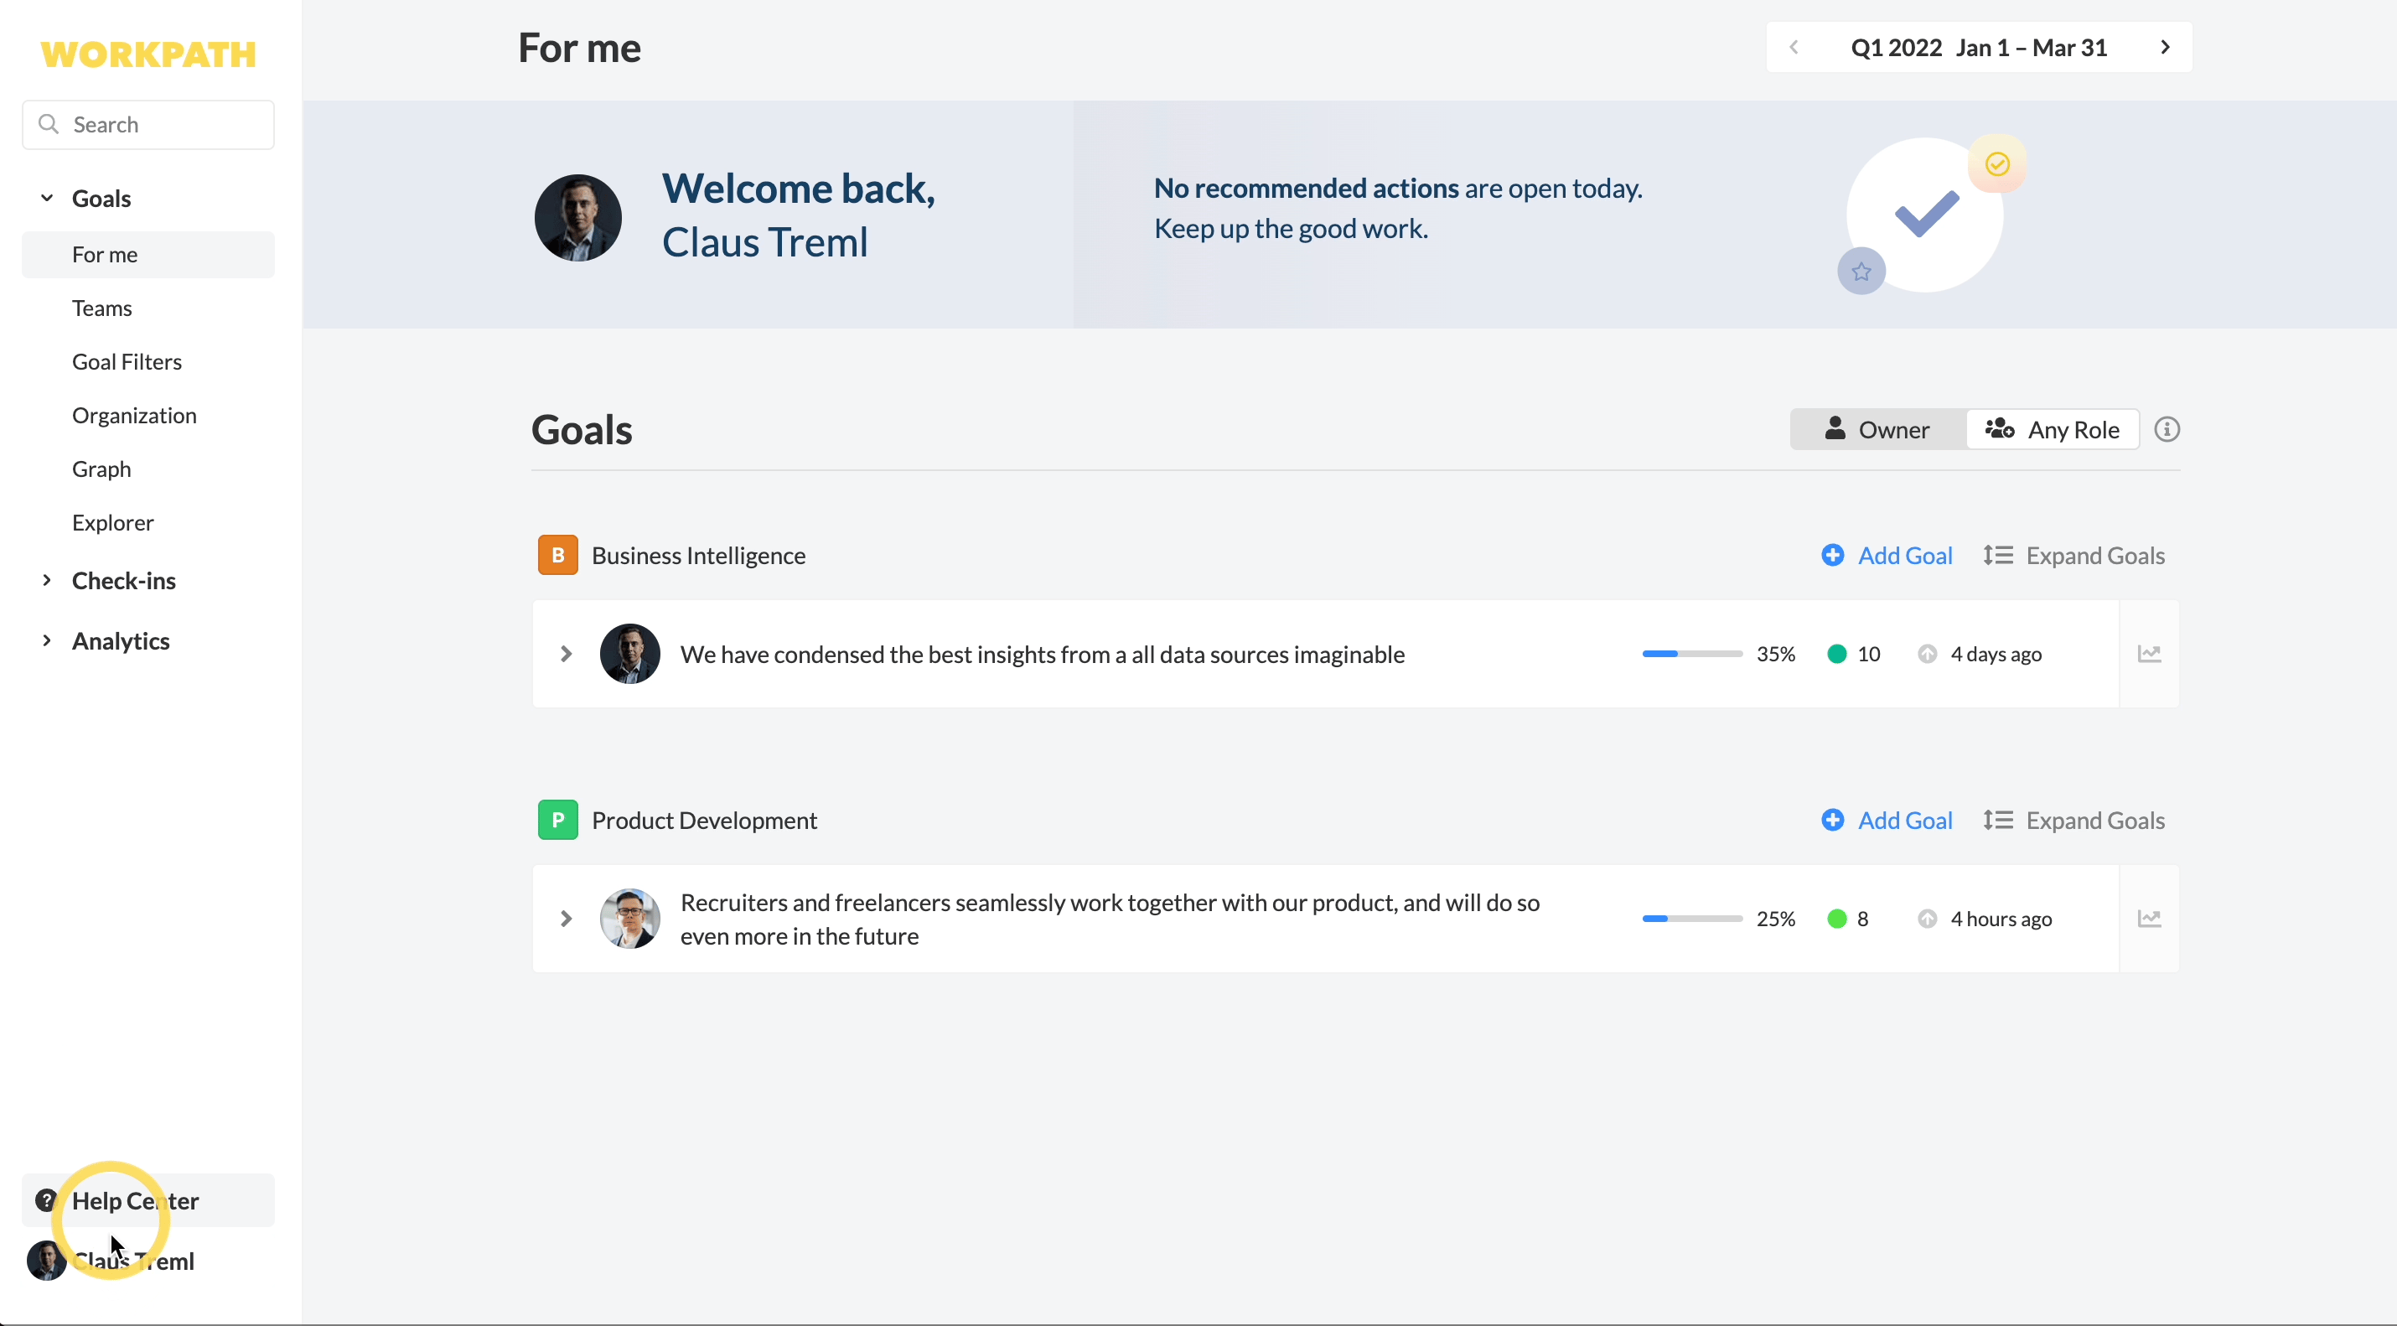Click Claus Treml's avatar in sidebar
This screenshot has width=2397, height=1326.
pyautogui.click(x=47, y=1261)
